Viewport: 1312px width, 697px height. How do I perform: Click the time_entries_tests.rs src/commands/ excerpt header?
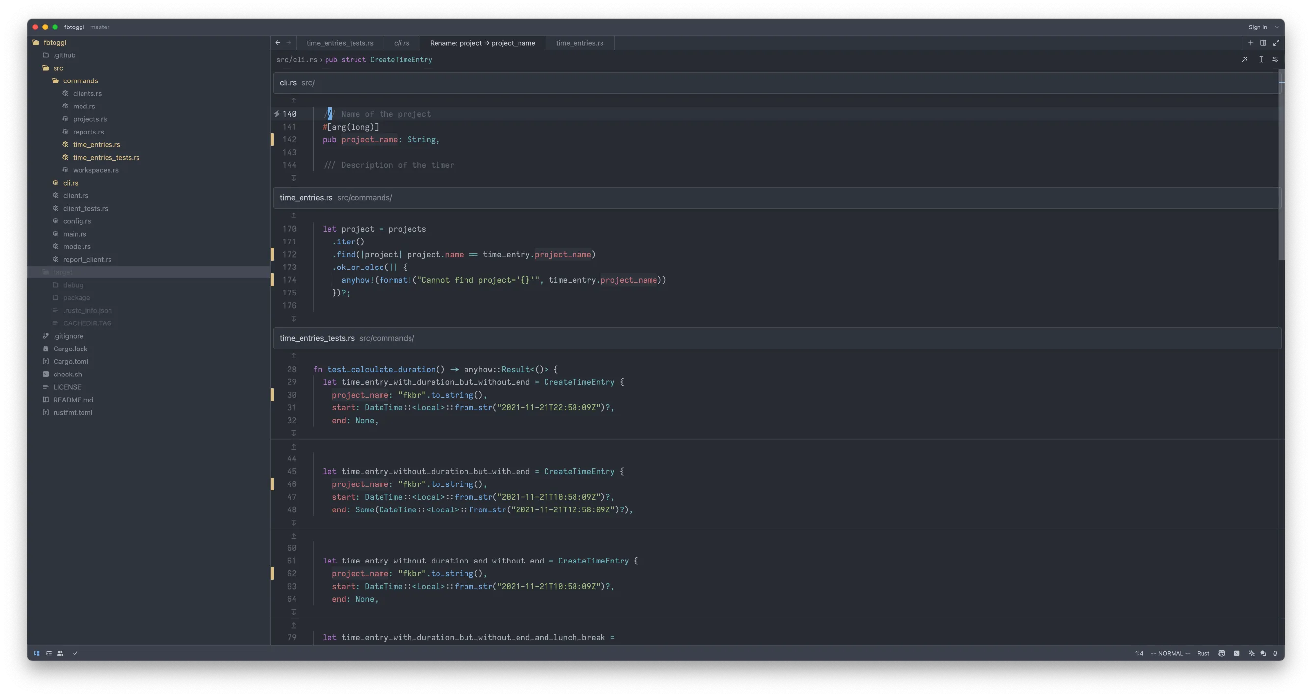tap(777, 338)
